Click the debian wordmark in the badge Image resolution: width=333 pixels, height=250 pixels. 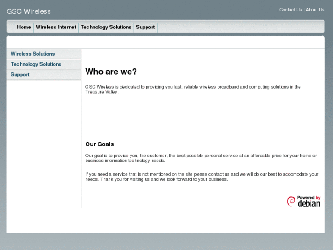point(309,204)
